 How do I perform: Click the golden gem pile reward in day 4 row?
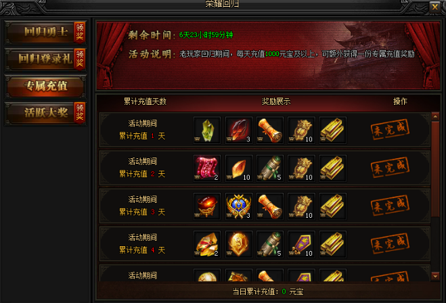(207, 244)
